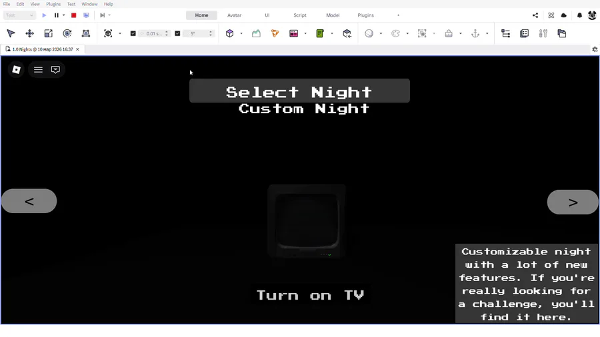The width and height of the screenshot is (600, 337).
Task: Click the Import 3D model icon
Action: tap(347, 33)
